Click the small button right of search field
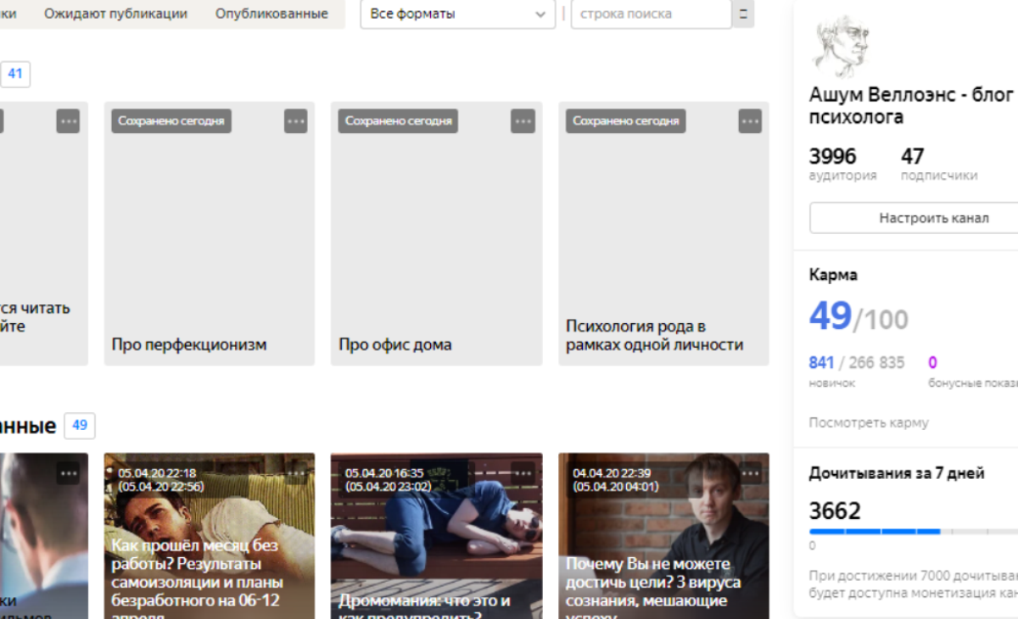 click(x=743, y=14)
